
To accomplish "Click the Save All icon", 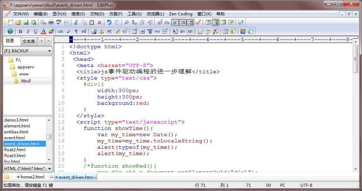I will 34,22.
